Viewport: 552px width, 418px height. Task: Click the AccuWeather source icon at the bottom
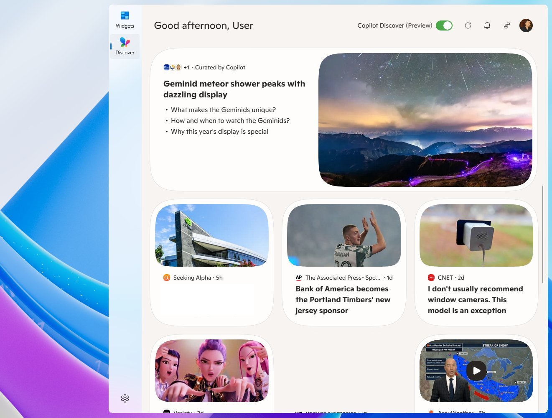431,412
